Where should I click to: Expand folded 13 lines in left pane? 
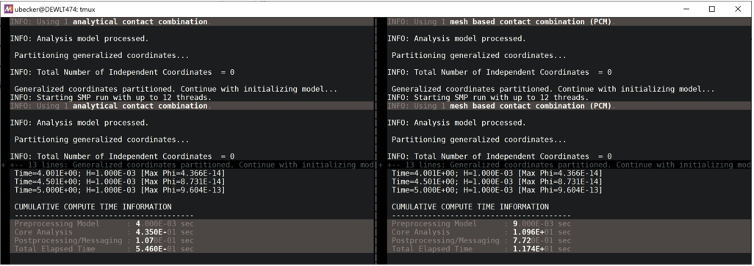pos(188,165)
